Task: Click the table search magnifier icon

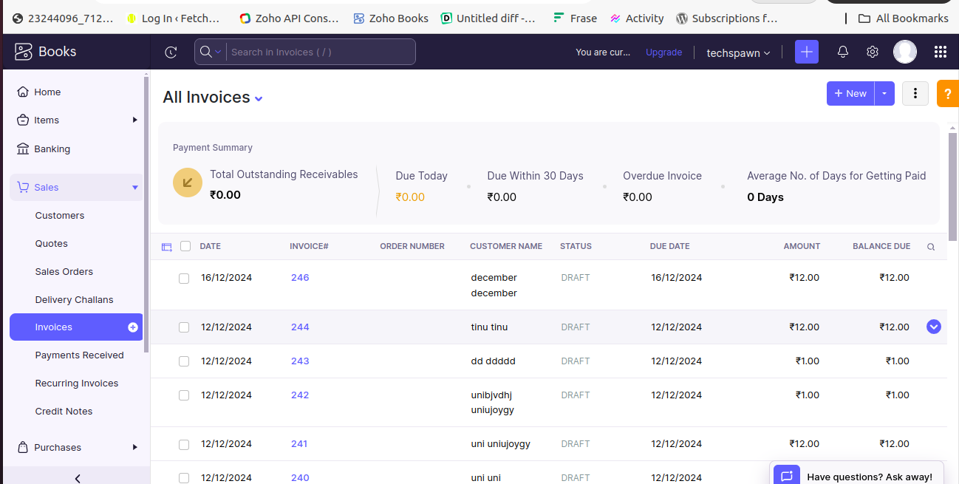Action: point(931,247)
